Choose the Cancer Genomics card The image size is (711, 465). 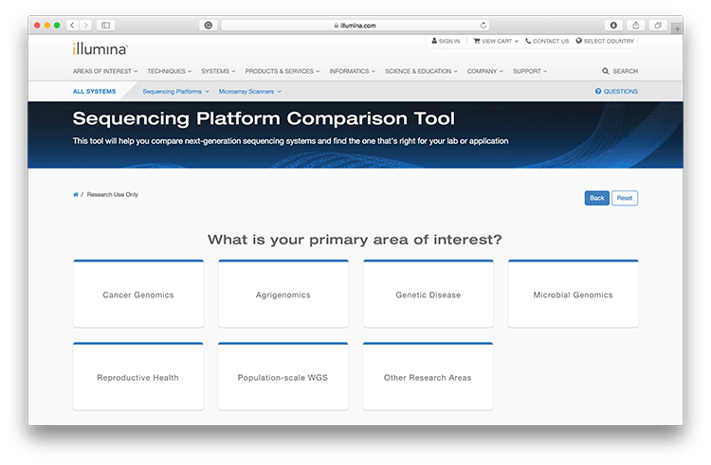click(x=138, y=294)
